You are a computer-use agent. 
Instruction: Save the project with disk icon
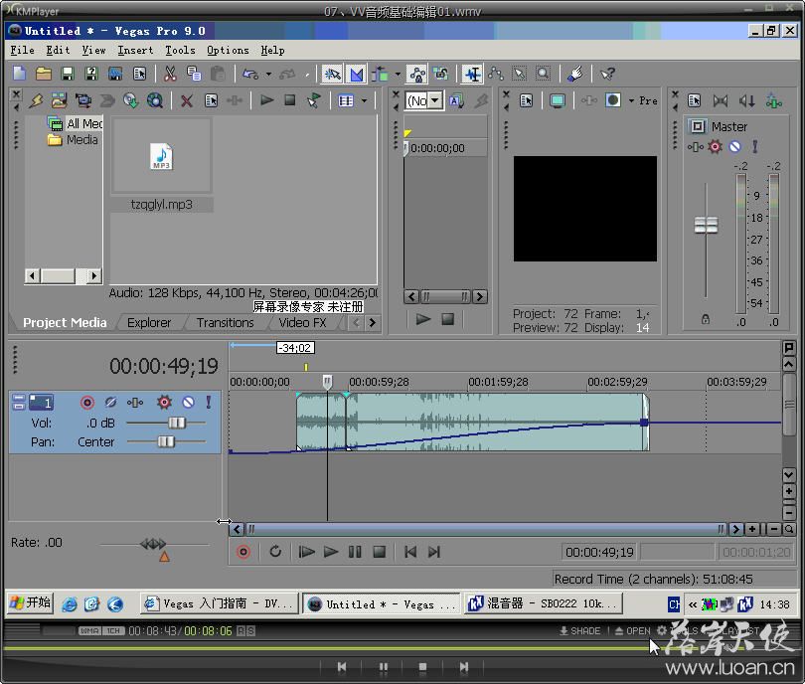click(68, 74)
